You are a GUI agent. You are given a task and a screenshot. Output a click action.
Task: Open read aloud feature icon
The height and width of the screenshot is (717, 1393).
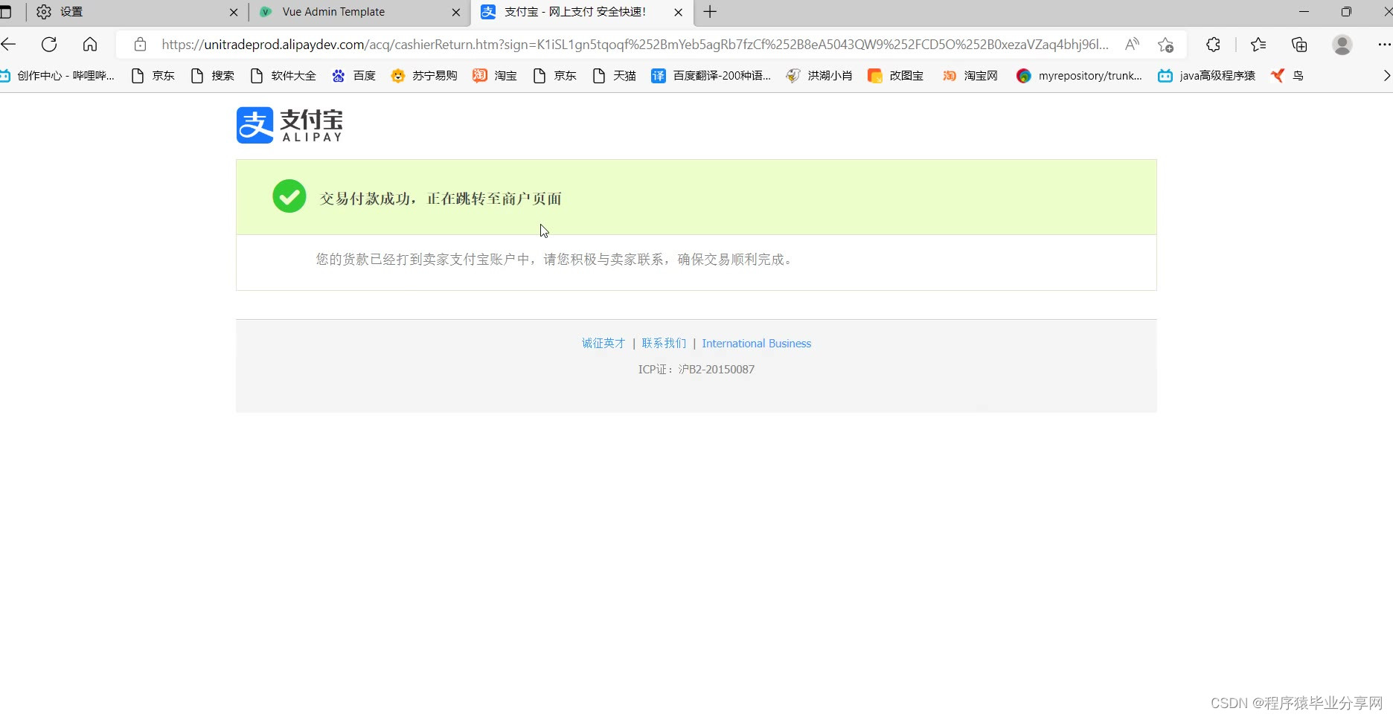pos(1132,45)
